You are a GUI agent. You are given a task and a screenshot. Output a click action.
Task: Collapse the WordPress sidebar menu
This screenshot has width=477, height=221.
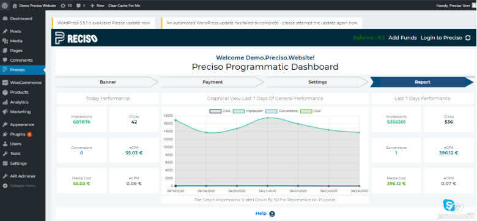click(x=19, y=185)
